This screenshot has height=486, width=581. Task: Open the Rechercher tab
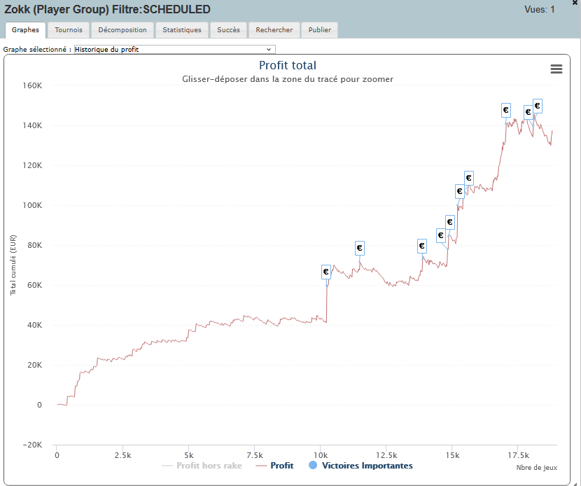(274, 30)
